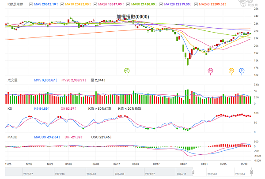Screen dimensions: 265x179
Task: Click the D9 82.97 indicator value
Action: click(68, 108)
